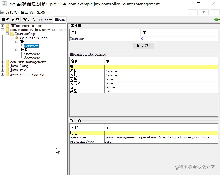The image size is (220, 175).
Task: Click the CounterImpl folder icon
Action: click(x=12, y=34)
